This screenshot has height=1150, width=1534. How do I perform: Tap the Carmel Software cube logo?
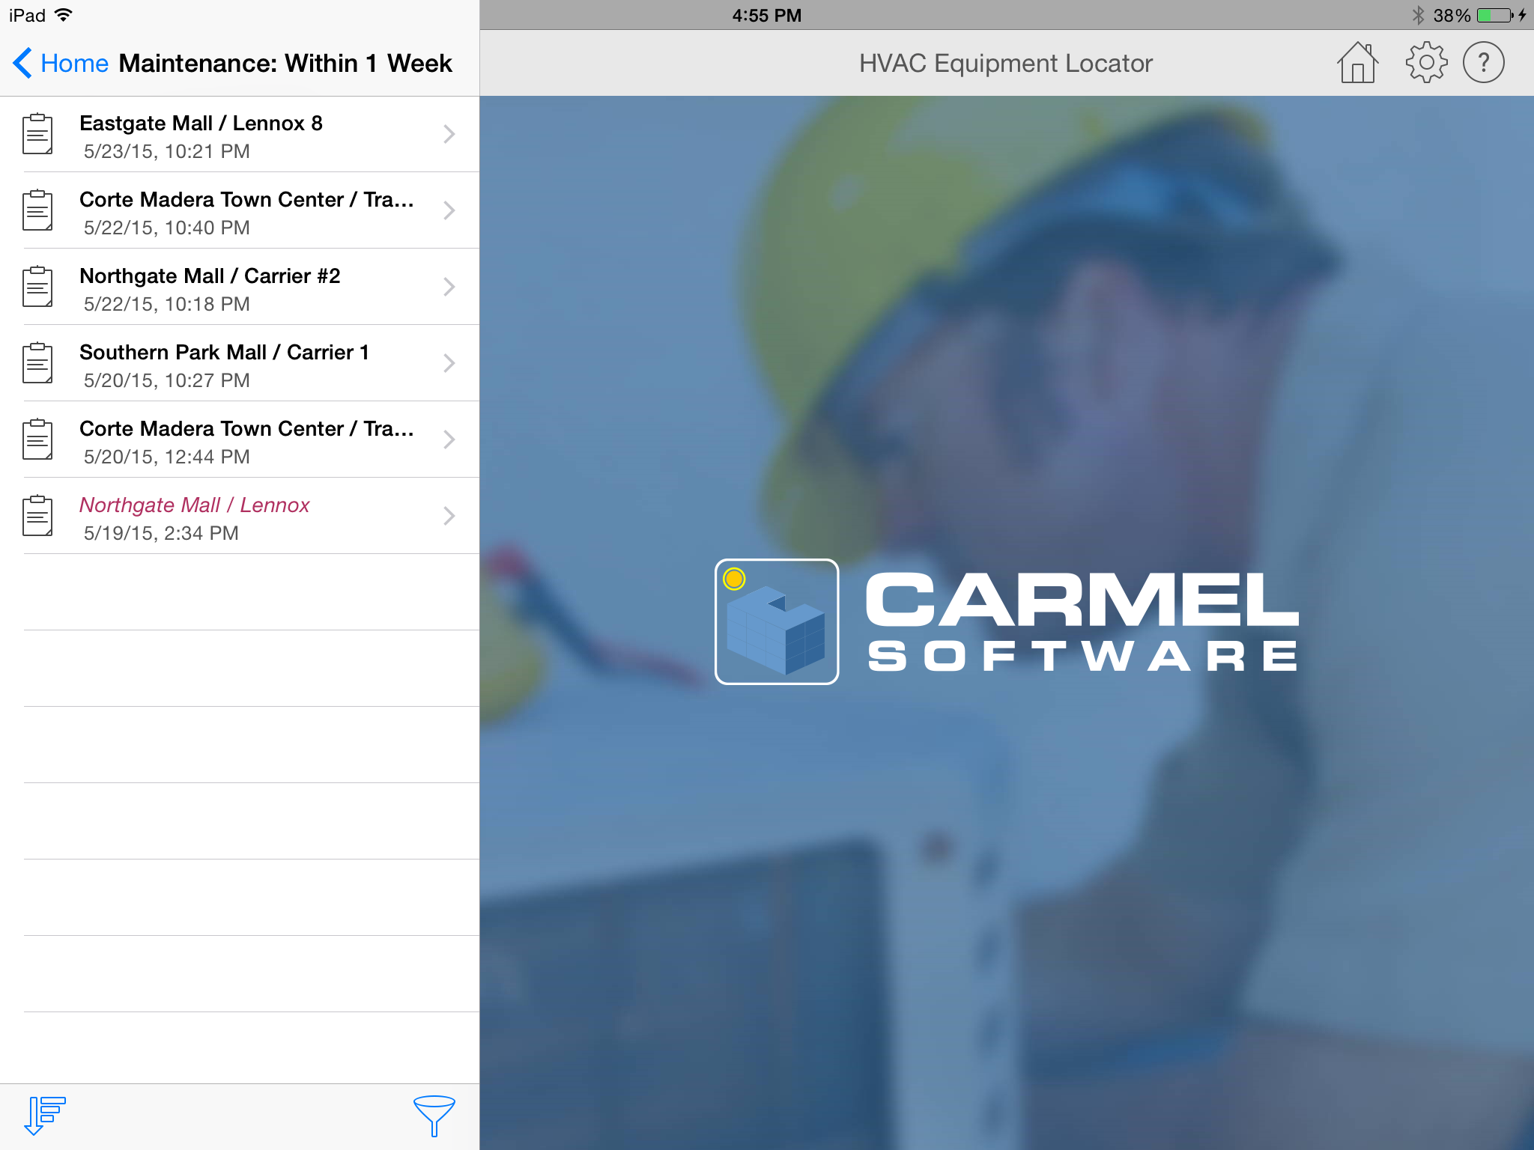(777, 621)
